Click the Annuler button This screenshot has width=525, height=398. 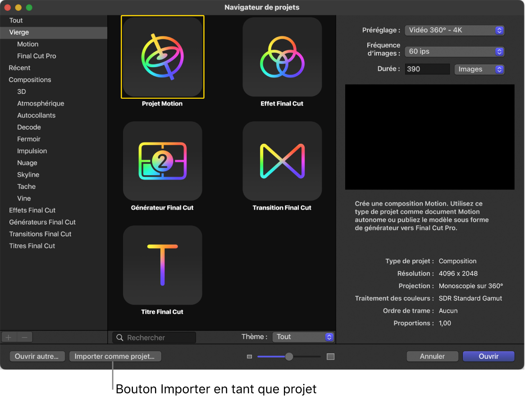click(432, 357)
